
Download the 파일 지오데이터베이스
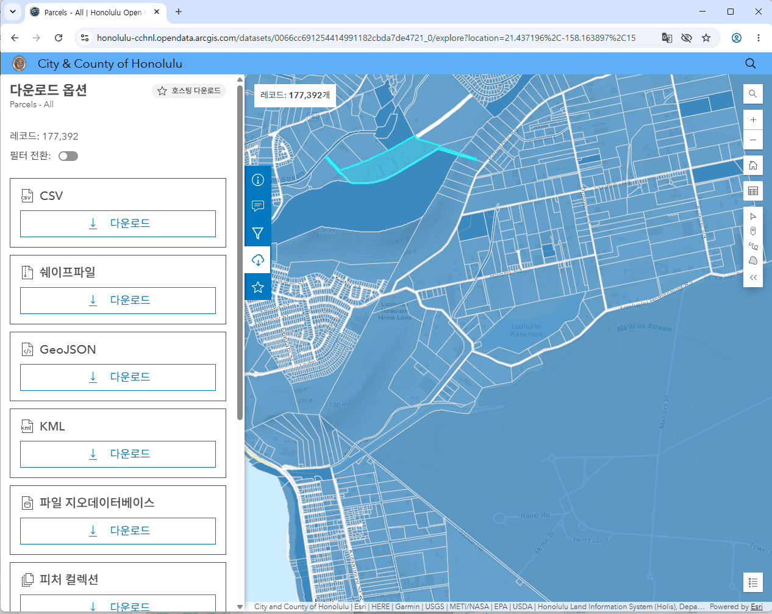pyautogui.click(x=118, y=531)
